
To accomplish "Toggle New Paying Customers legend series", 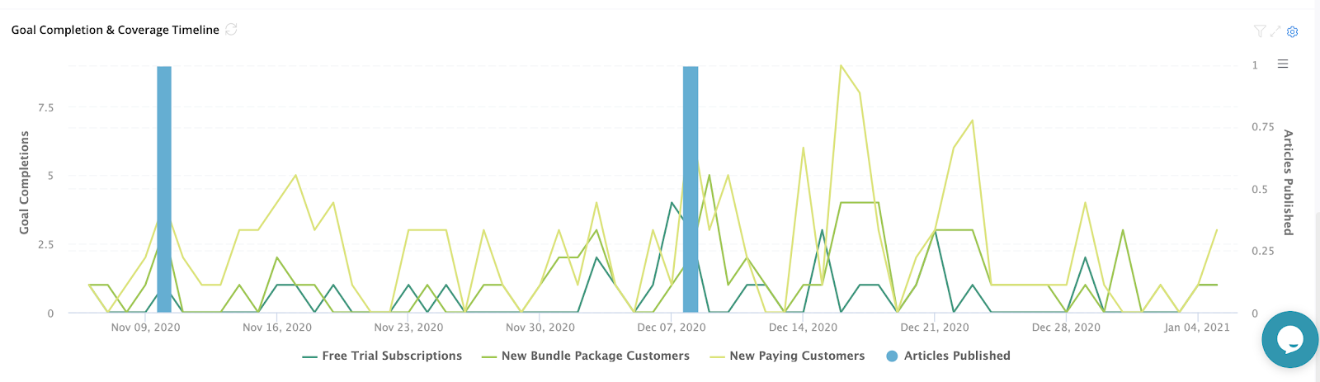I will [x=788, y=356].
